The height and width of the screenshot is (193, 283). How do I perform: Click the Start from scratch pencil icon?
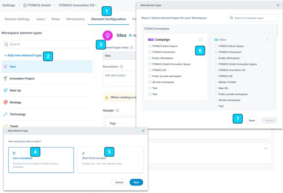click(x=84, y=153)
